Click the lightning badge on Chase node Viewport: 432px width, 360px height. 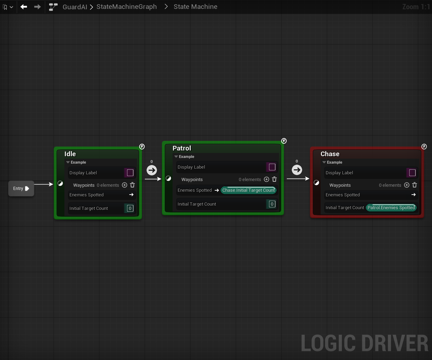(x=424, y=147)
